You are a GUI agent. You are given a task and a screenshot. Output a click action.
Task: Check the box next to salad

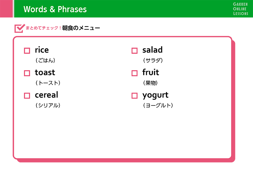click(x=134, y=51)
